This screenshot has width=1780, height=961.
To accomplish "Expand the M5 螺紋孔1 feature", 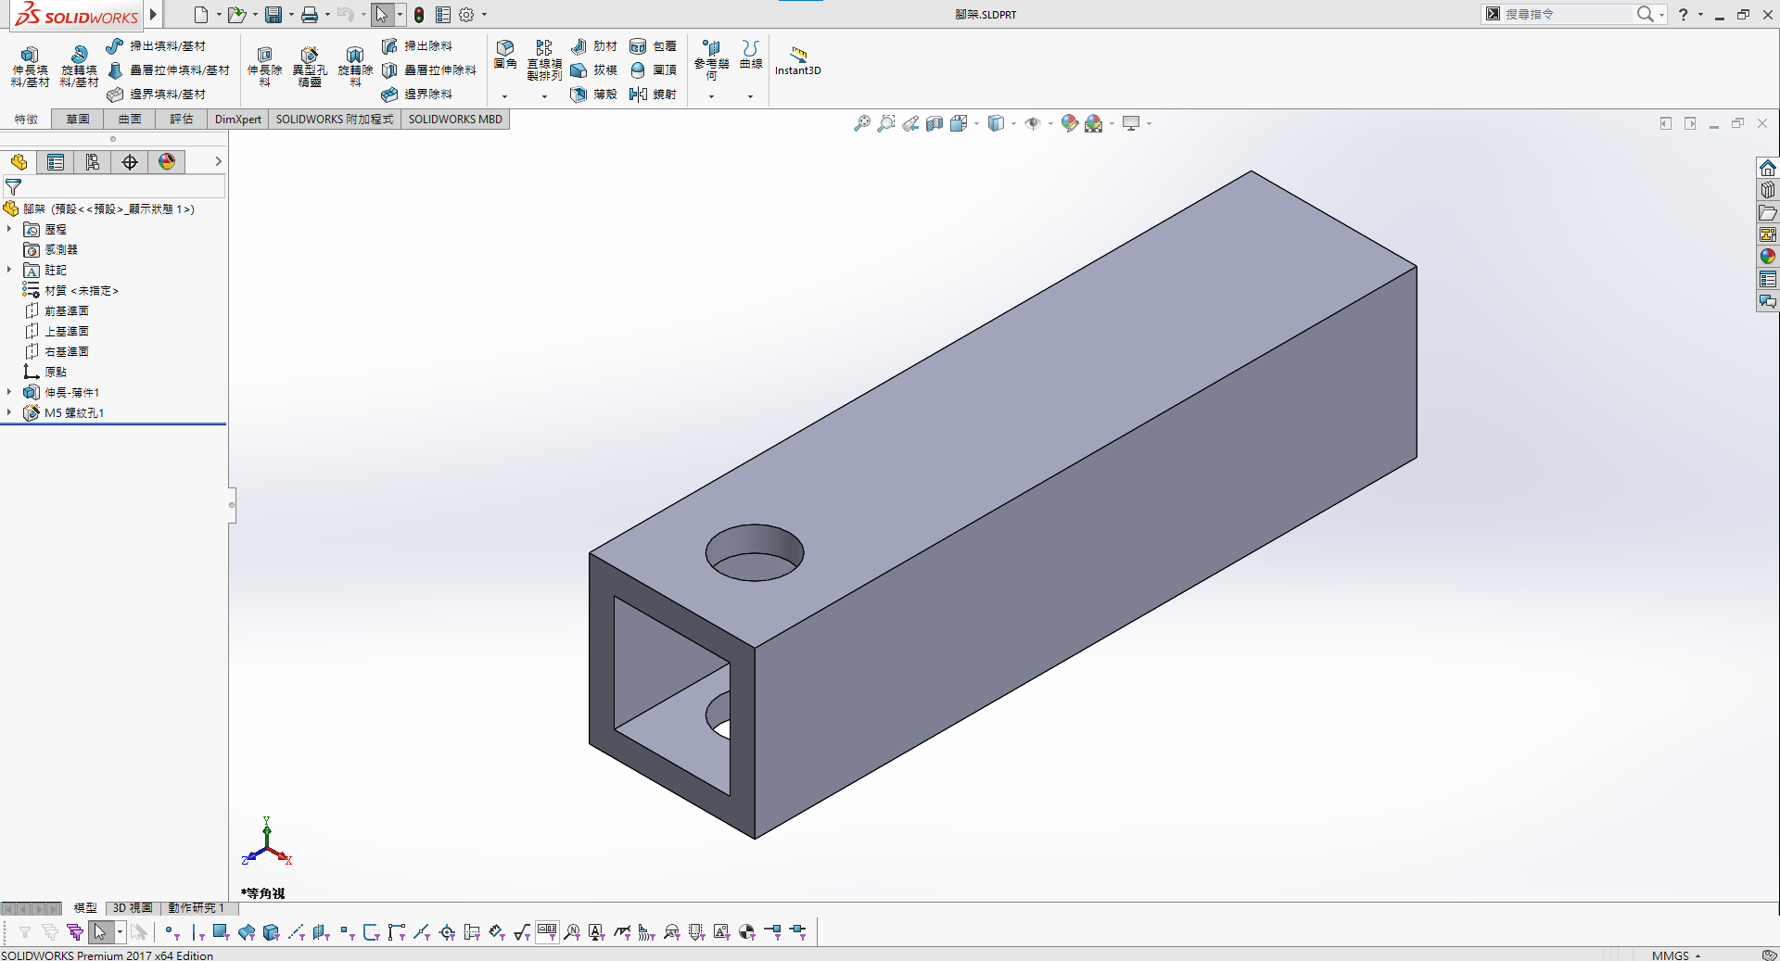I will (9, 412).
